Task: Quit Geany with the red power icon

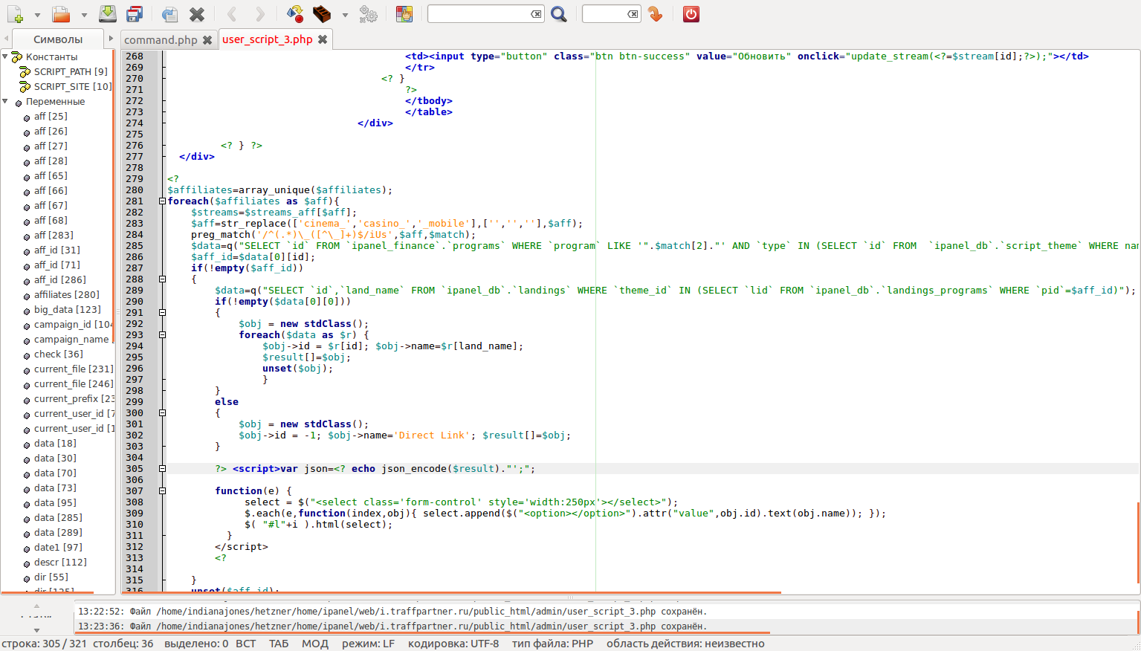Action: pyautogui.click(x=691, y=14)
